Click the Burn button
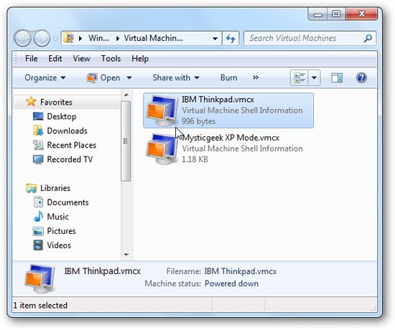This screenshot has width=395, height=330. 228,77
